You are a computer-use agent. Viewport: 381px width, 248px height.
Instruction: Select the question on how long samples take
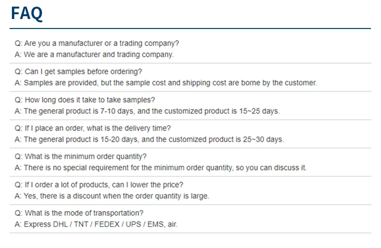[85, 100]
